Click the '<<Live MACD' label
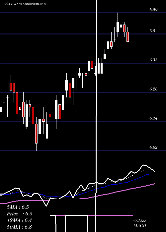The width and height of the screenshot is (166, 232). (x=140, y=223)
